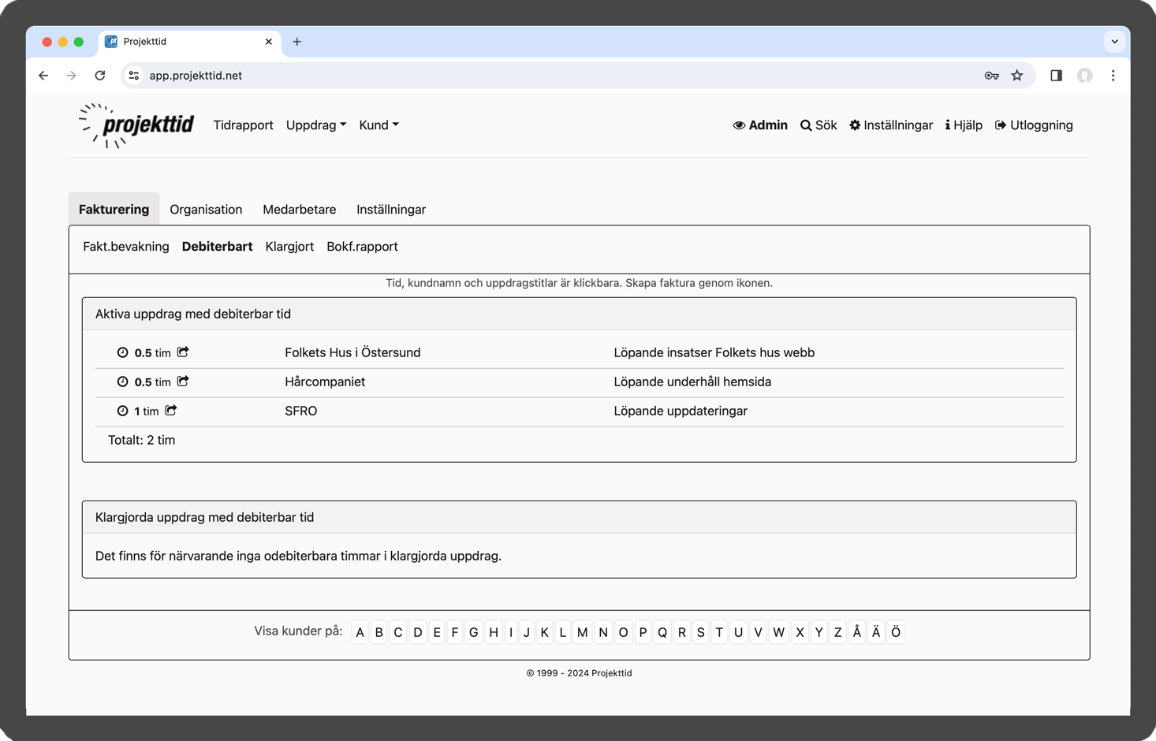This screenshot has width=1156, height=741.
Task: Open the browser side panel icon
Action: 1056,76
